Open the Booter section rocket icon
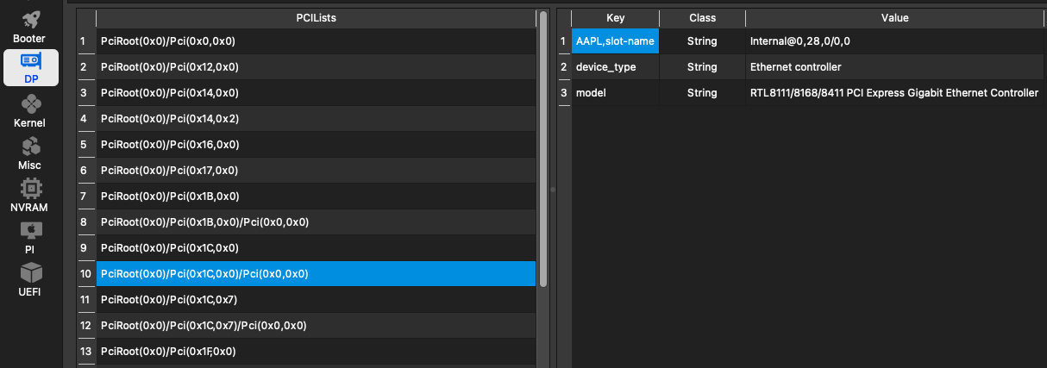1047x368 pixels. pos(30,21)
